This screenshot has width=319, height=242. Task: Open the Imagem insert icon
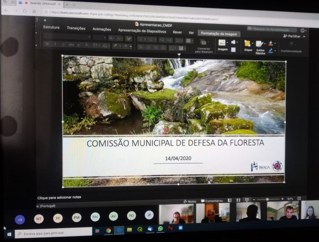pos(222,43)
